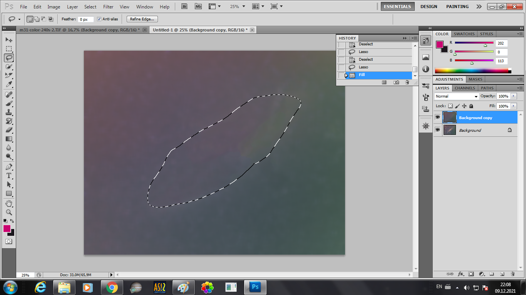Toggle lock transparent pixels
This screenshot has height=295, width=526.
click(x=450, y=106)
